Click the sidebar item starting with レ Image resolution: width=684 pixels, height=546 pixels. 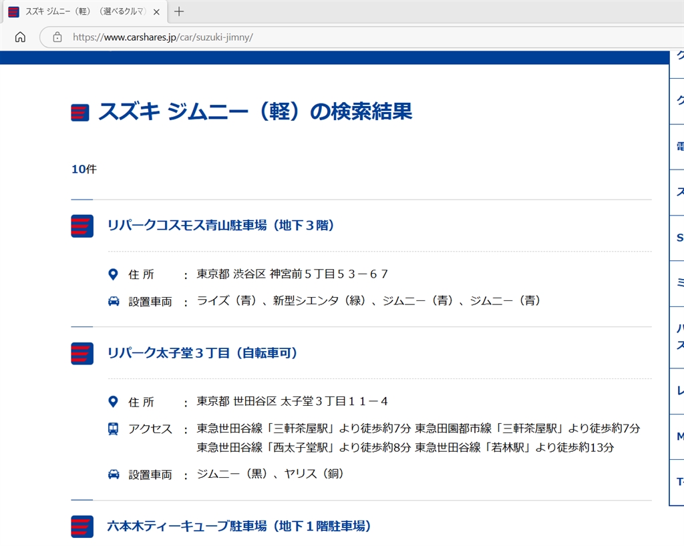pyautogui.click(x=677, y=391)
